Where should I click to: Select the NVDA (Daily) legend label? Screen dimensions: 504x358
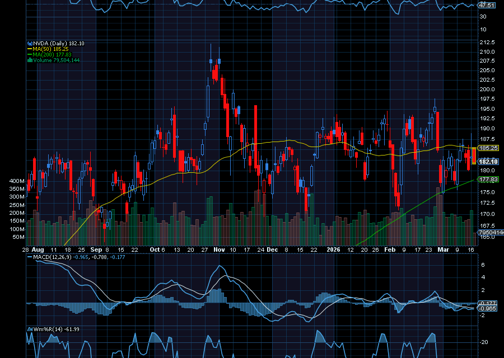(x=50, y=43)
